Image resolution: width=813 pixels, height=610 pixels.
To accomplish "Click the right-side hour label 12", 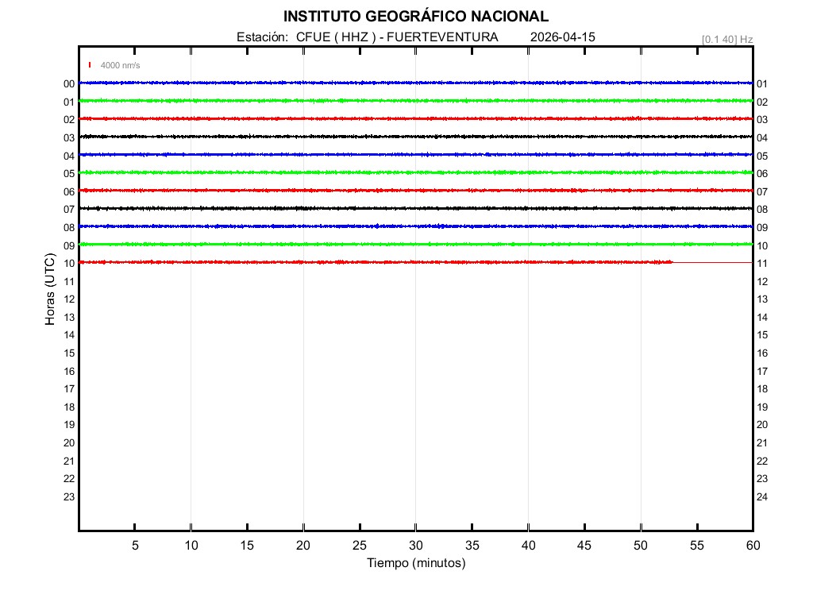I will click(762, 282).
